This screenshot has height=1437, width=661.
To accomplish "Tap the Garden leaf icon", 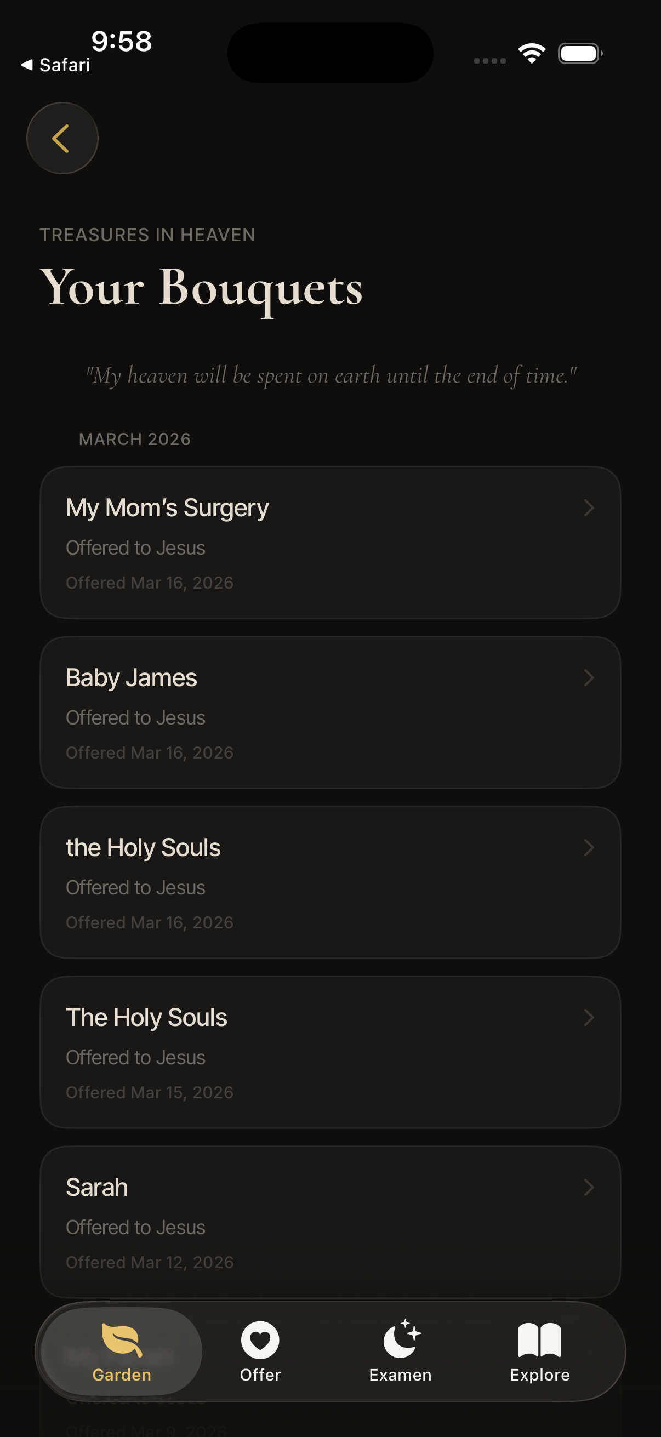I will coord(122,1339).
